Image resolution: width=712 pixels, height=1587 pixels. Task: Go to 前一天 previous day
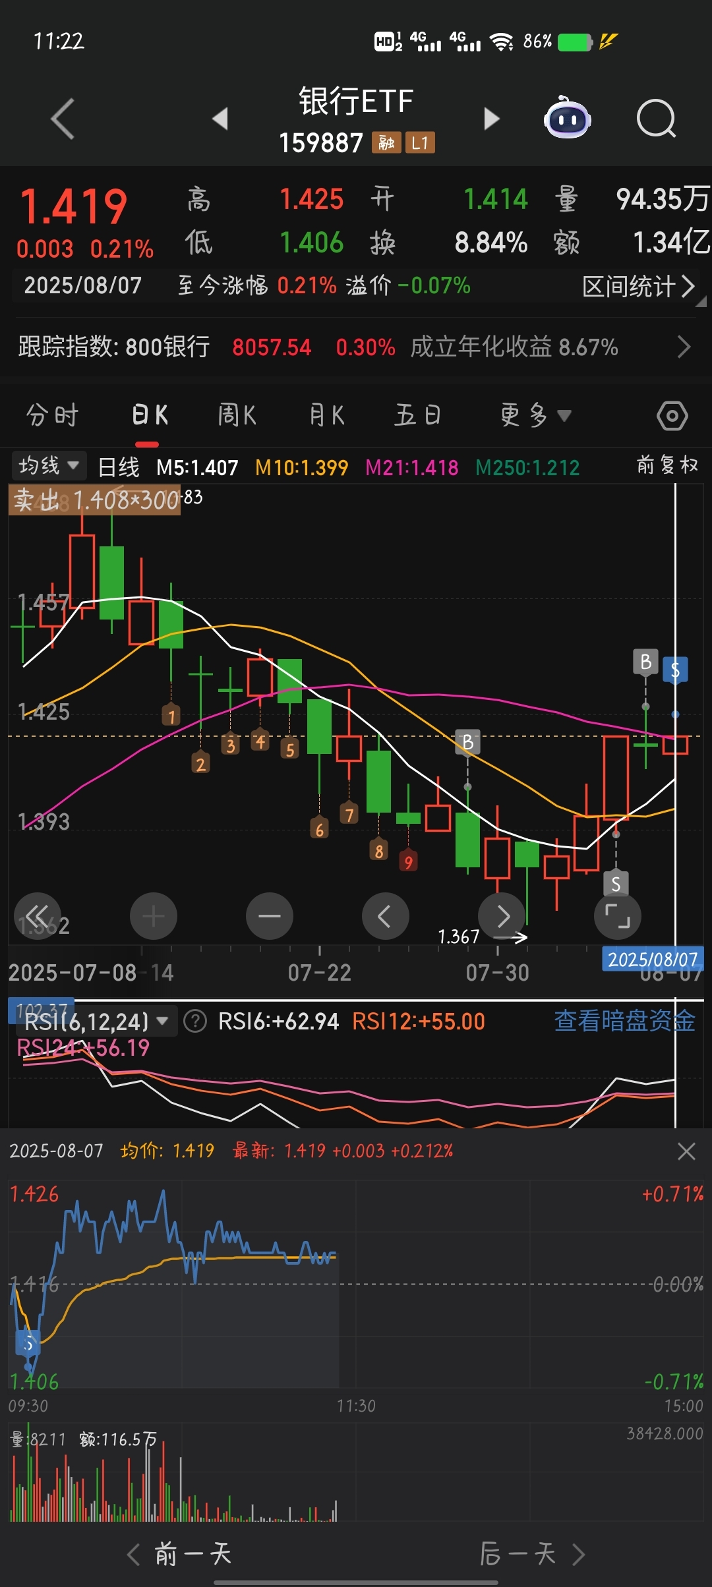point(179,1554)
